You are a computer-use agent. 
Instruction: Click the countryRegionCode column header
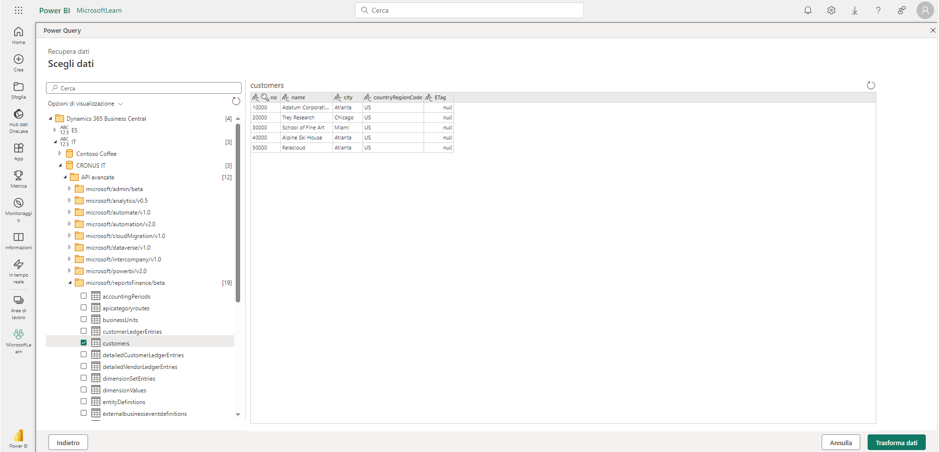click(x=393, y=97)
